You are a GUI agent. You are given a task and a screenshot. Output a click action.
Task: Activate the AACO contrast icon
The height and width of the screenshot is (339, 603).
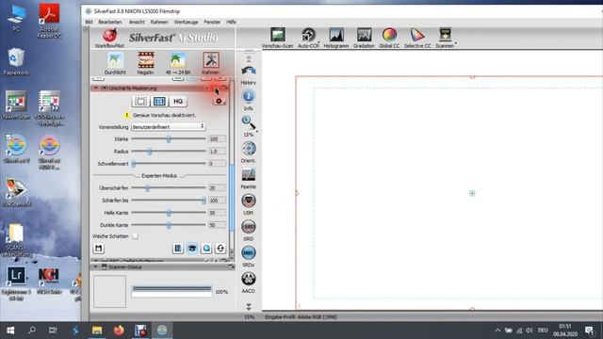[x=249, y=282]
